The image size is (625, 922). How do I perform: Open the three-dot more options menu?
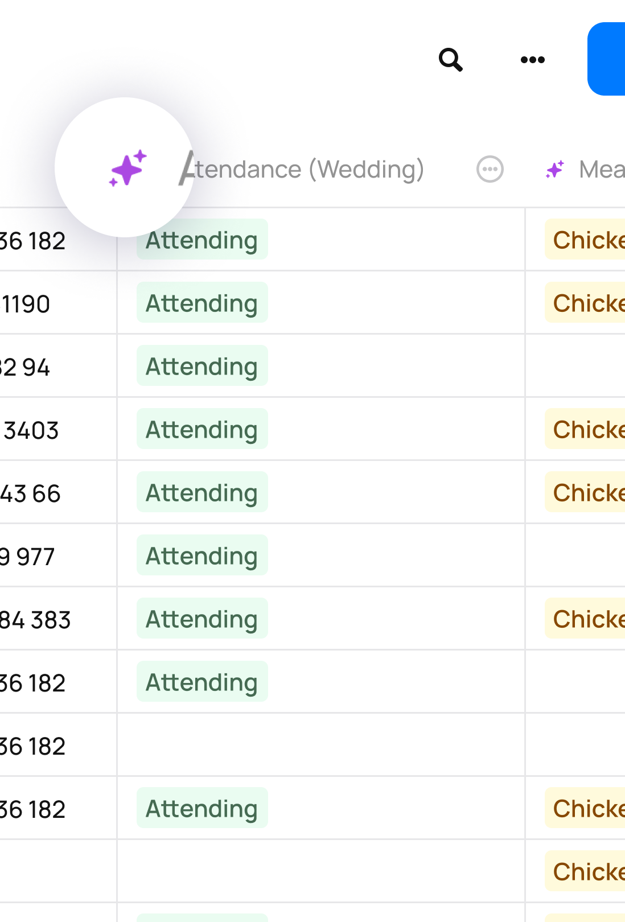pyautogui.click(x=533, y=59)
